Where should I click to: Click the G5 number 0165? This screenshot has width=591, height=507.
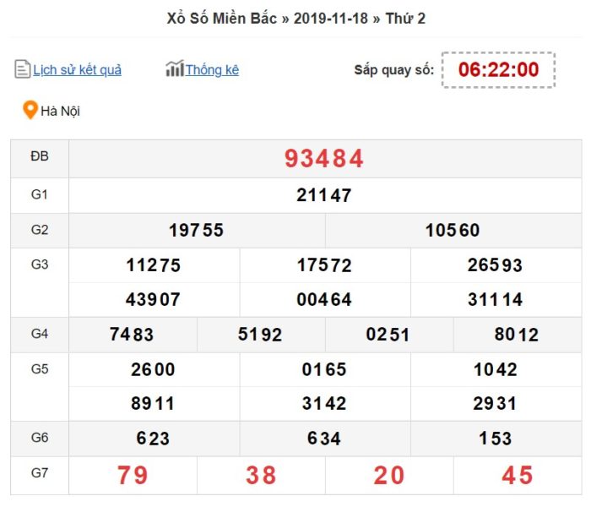(x=324, y=369)
